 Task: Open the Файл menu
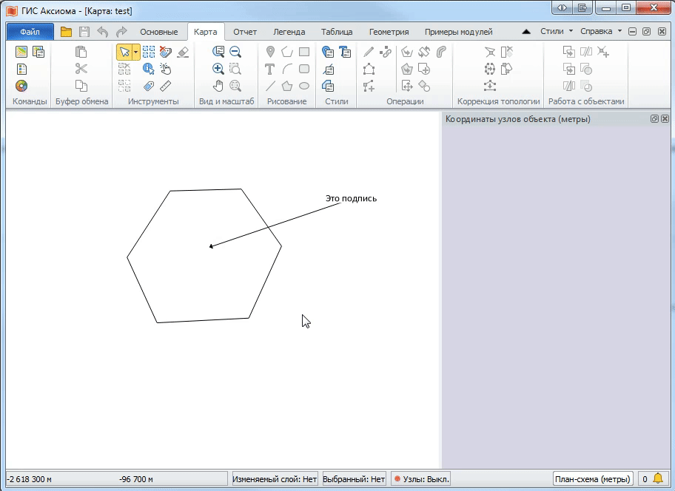pyautogui.click(x=28, y=32)
